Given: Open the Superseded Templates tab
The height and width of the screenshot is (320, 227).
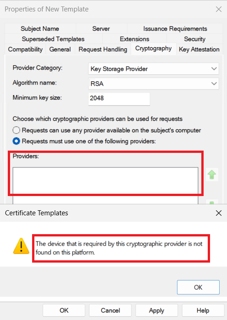Looking at the screenshot, I should pos(53,39).
